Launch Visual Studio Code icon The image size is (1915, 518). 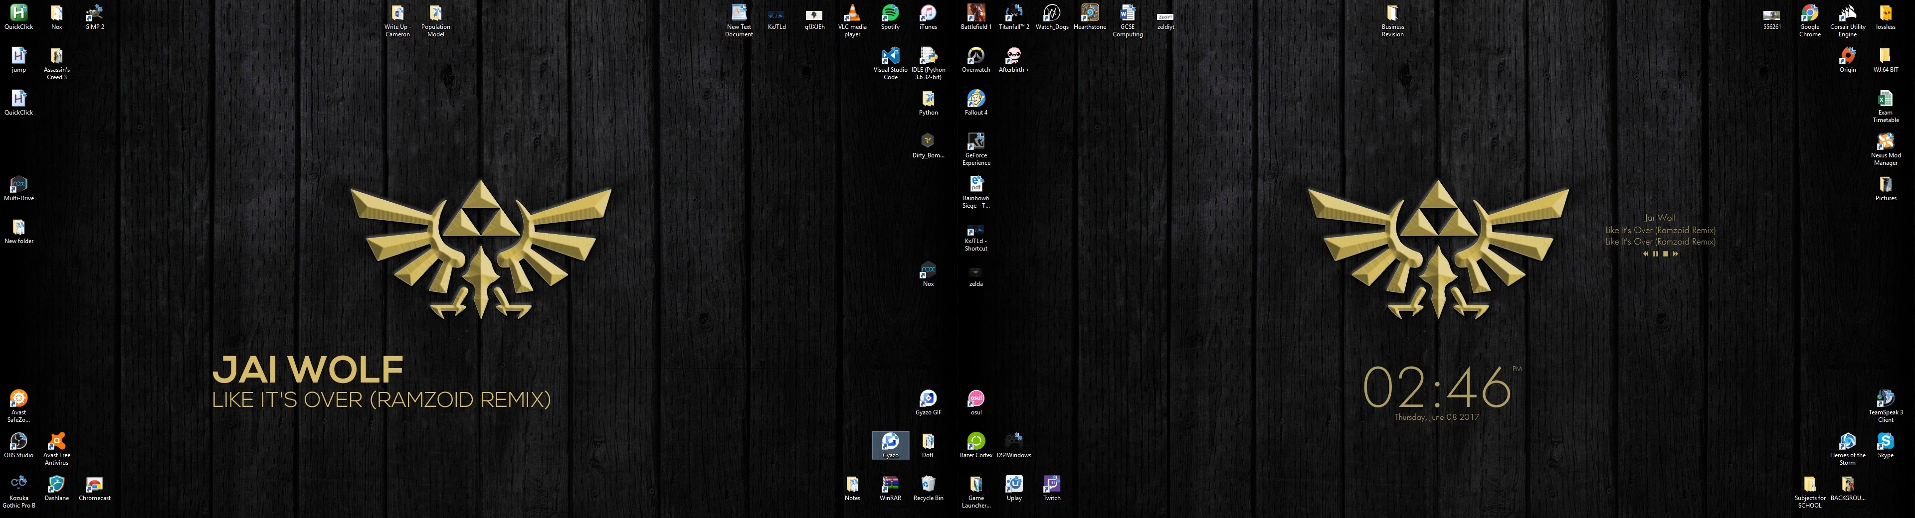pos(890,64)
